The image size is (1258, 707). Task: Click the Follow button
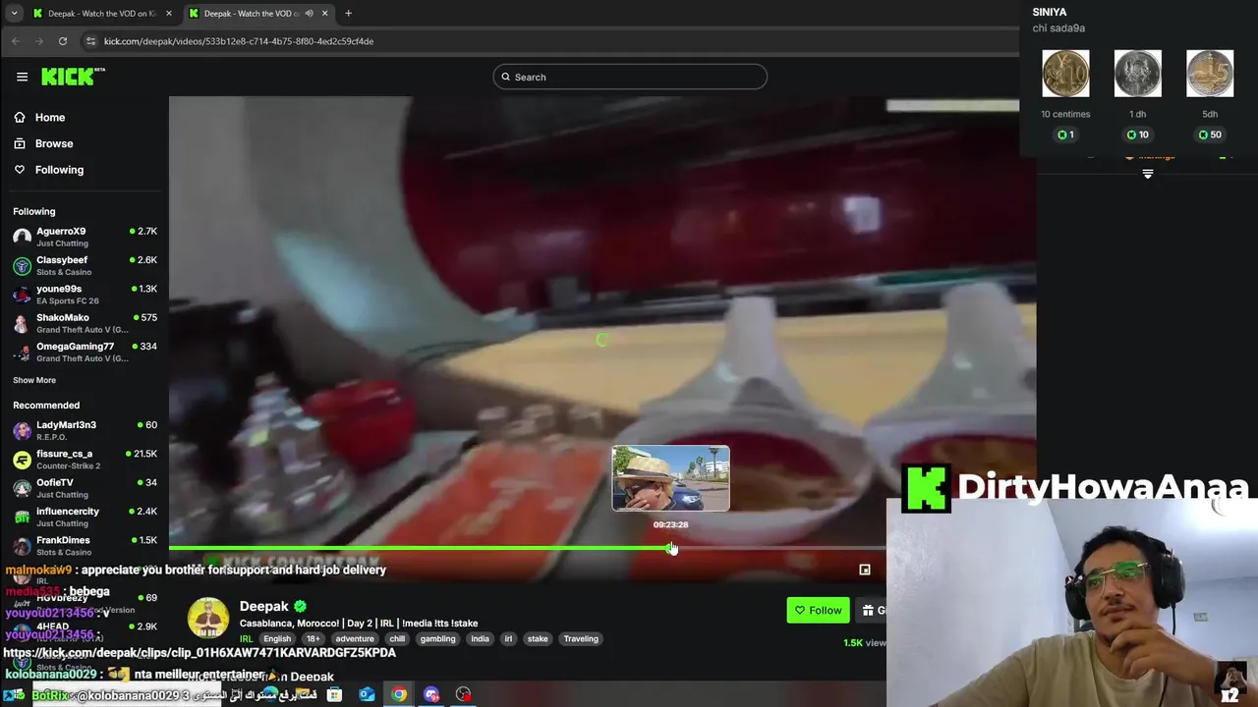(818, 610)
